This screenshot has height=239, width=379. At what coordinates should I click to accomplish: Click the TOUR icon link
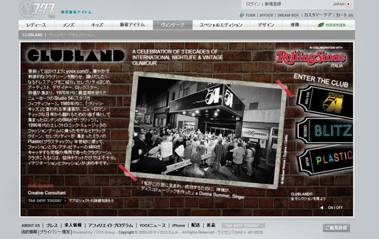point(247,15)
